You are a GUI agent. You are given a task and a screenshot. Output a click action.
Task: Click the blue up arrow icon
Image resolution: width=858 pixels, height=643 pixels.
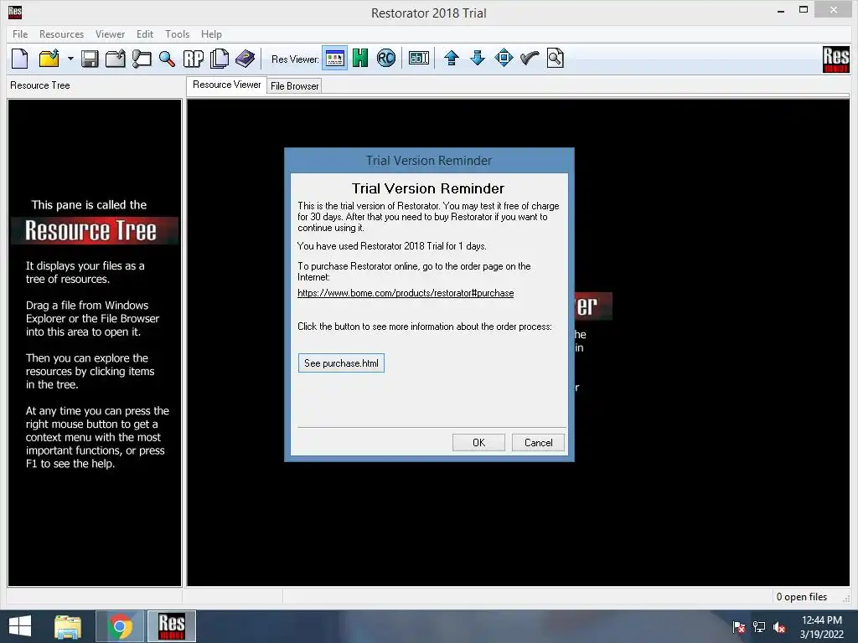point(452,59)
